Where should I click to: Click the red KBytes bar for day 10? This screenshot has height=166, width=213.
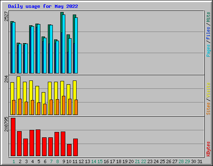(x=69, y=150)
